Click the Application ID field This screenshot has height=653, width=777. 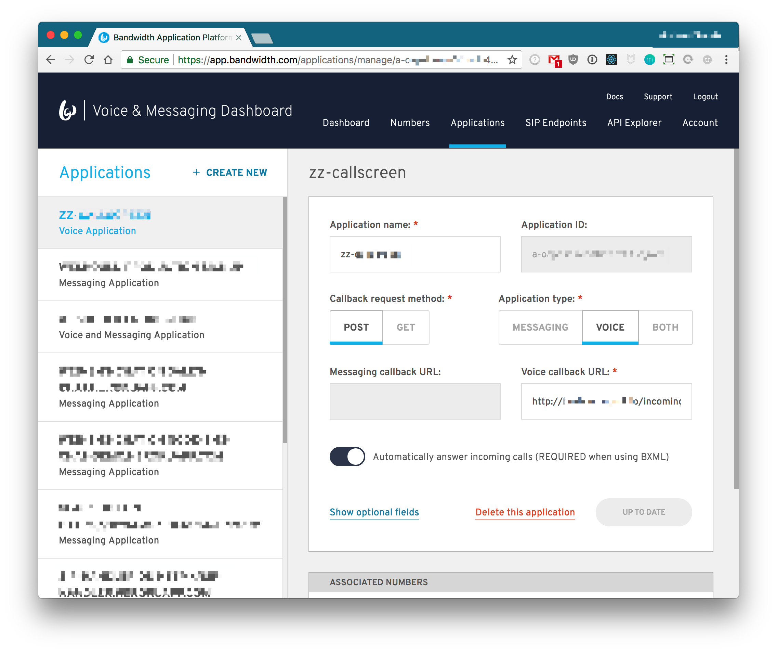coord(606,254)
